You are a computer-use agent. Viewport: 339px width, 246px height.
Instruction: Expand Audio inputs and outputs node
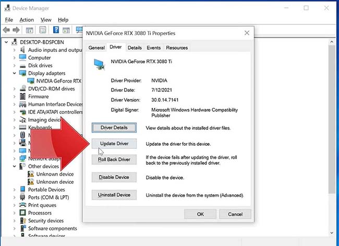pos(14,50)
